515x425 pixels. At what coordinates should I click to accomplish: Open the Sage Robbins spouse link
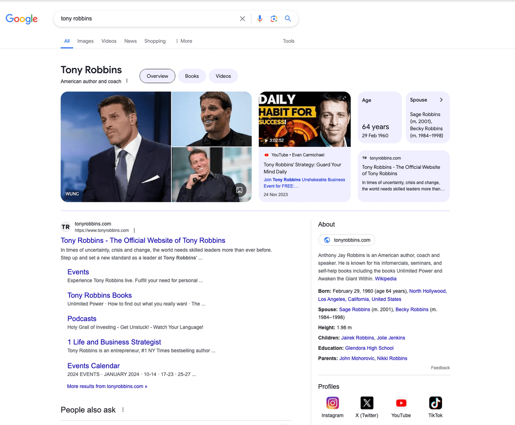coord(354,309)
